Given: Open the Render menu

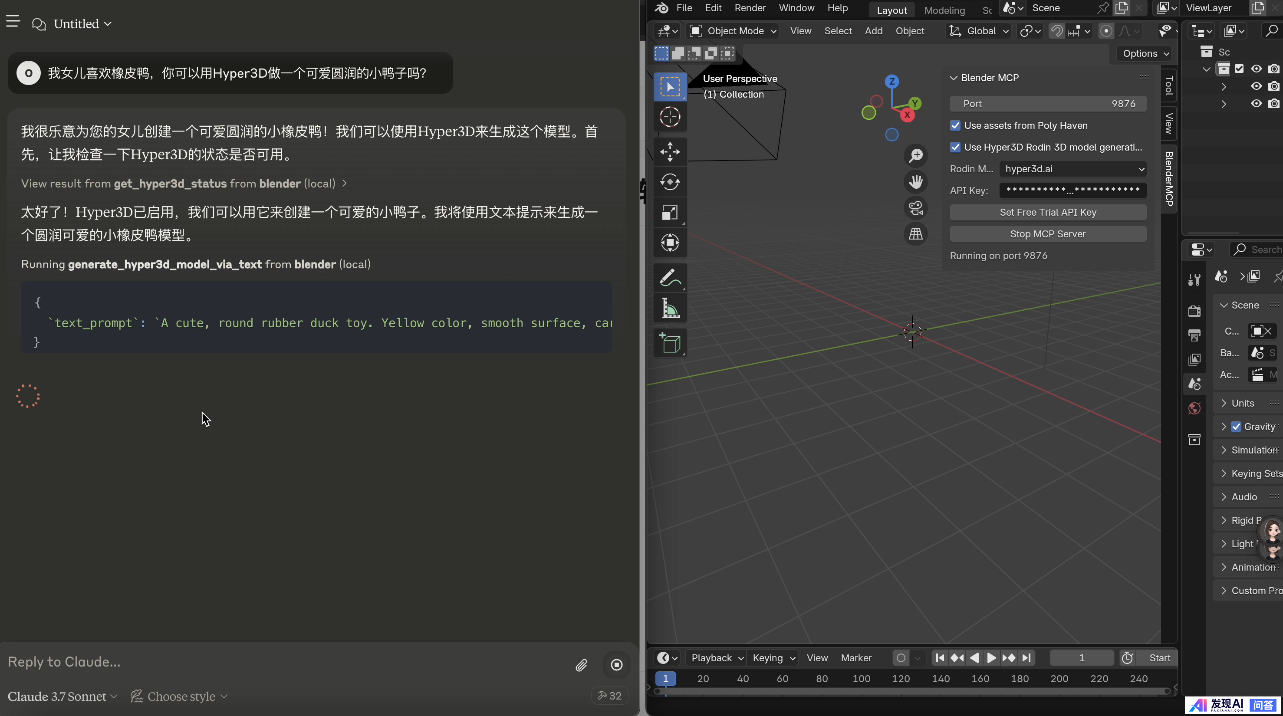Looking at the screenshot, I should [750, 8].
